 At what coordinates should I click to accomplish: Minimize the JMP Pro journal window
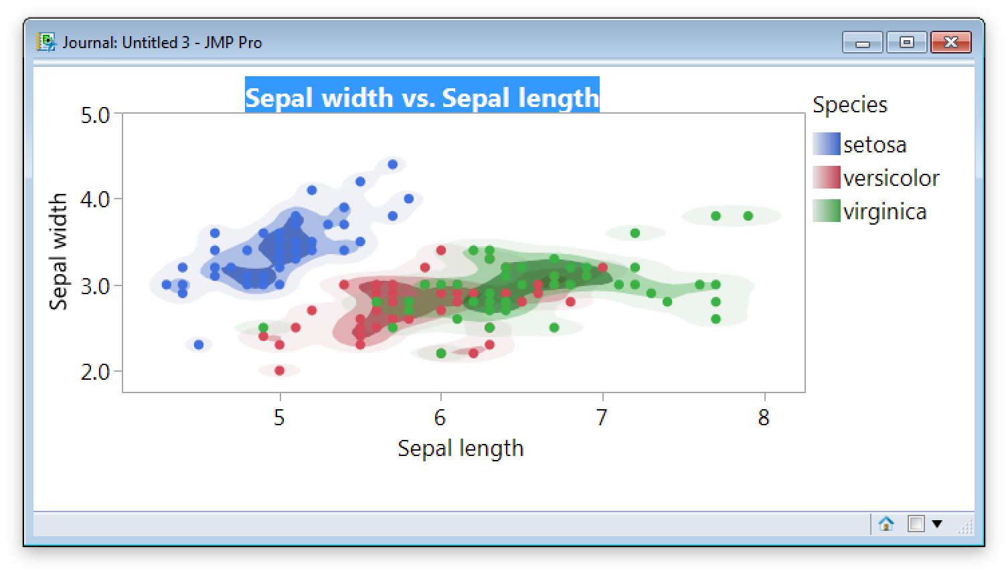[x=863, y=41]
